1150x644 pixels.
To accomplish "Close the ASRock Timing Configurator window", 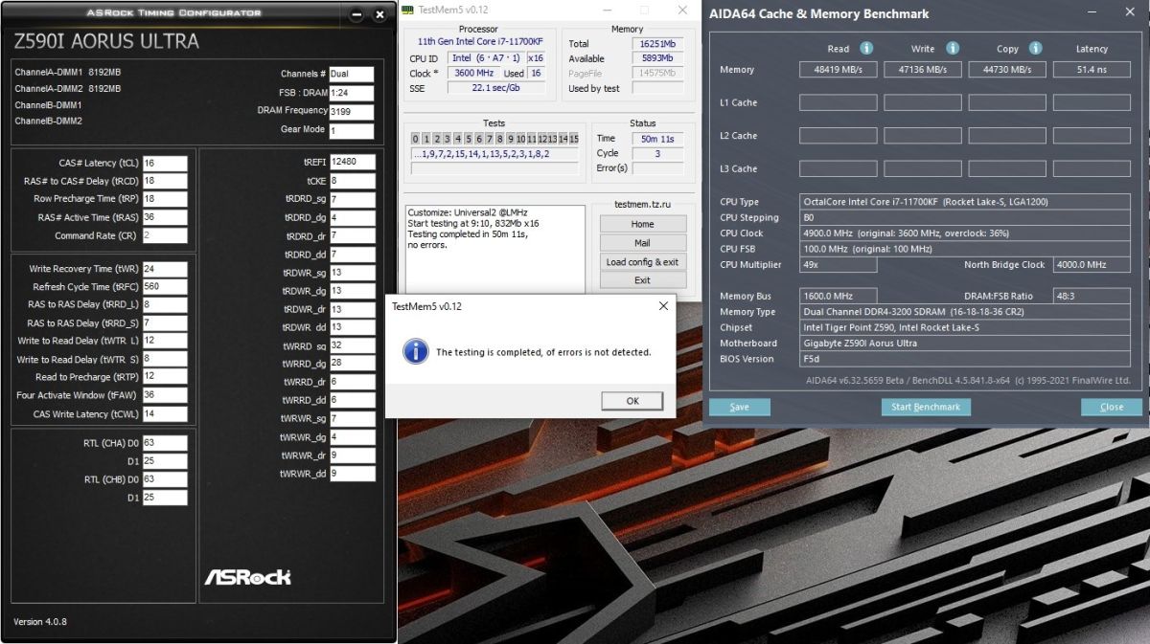I will (380, 14).
